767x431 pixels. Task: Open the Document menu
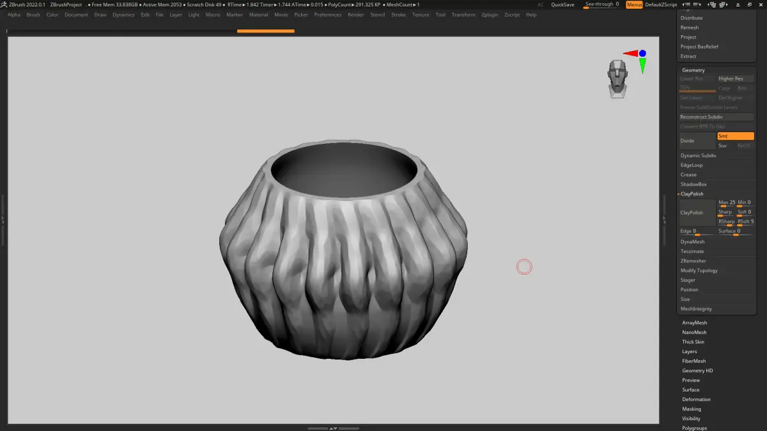click(x=76, y=15)
